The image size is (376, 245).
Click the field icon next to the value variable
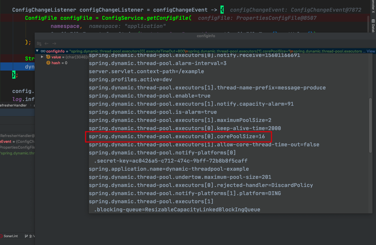48,57
